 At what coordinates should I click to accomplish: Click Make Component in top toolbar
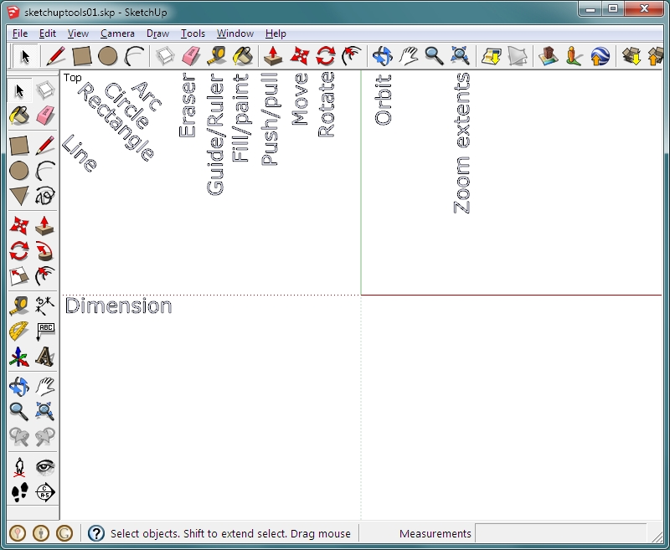click(165, 56)
